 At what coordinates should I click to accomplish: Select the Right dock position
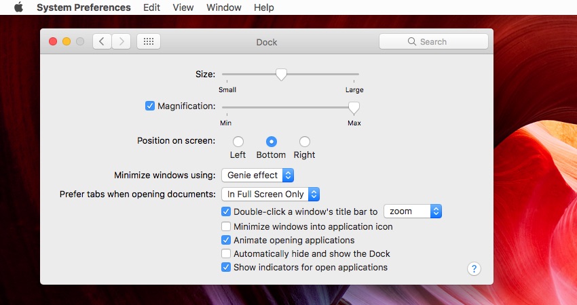(x=304, y=142)
